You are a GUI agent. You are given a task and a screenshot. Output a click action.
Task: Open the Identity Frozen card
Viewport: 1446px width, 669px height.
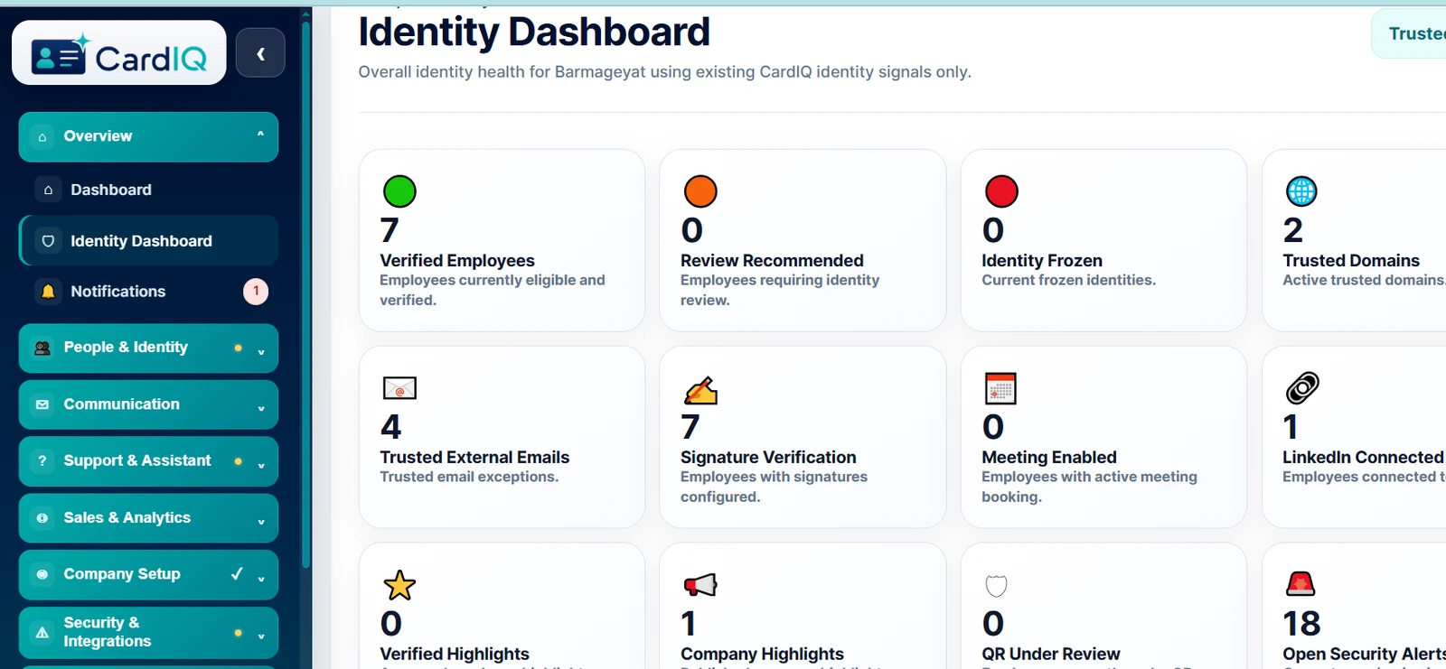pos(1103,240)
